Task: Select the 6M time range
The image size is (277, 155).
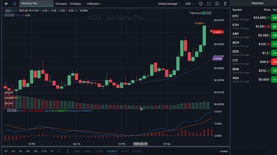Action: [35, 151]
